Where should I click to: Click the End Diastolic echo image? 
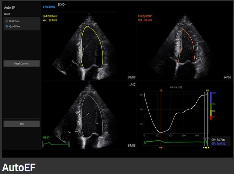point(89,46)
